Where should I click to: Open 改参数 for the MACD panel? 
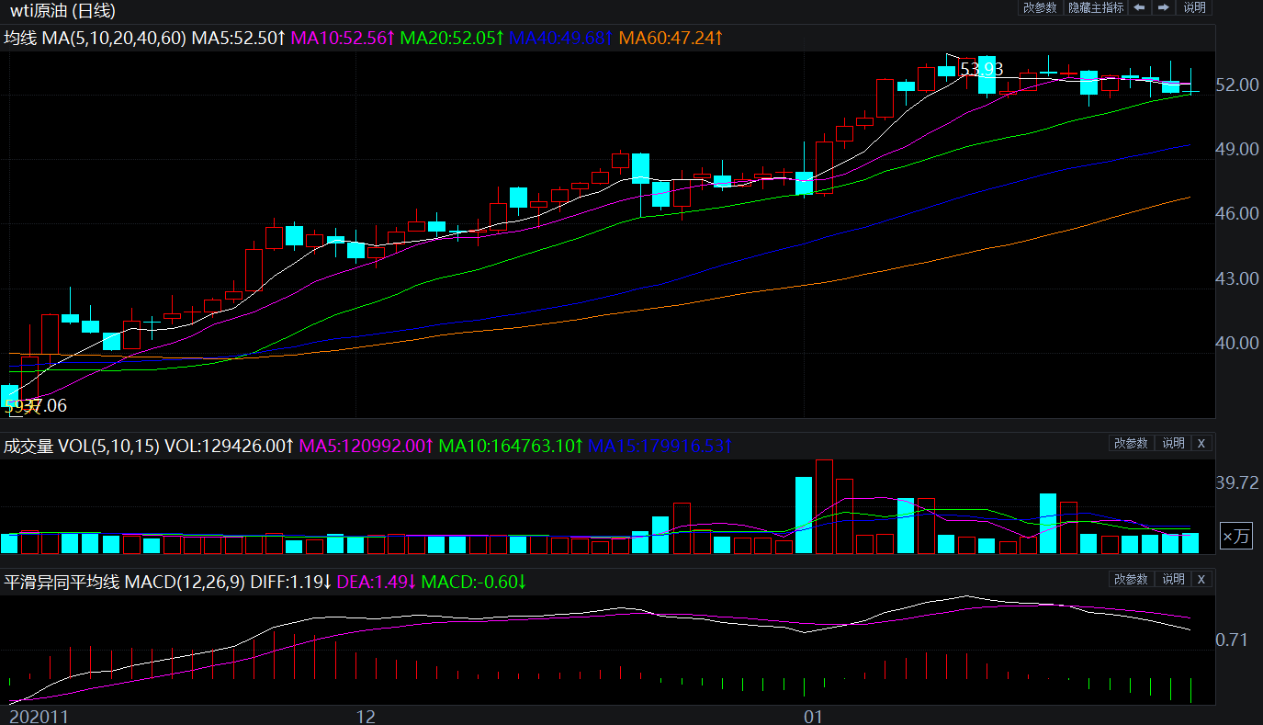tap(1131, 579)
